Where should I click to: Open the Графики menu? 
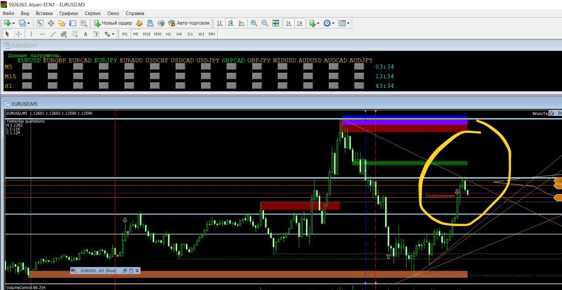(x=68, y=13)
